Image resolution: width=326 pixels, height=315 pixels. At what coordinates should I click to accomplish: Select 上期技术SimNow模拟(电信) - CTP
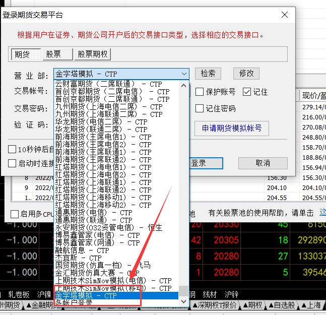pyautogui.click(x=116, y=281)
